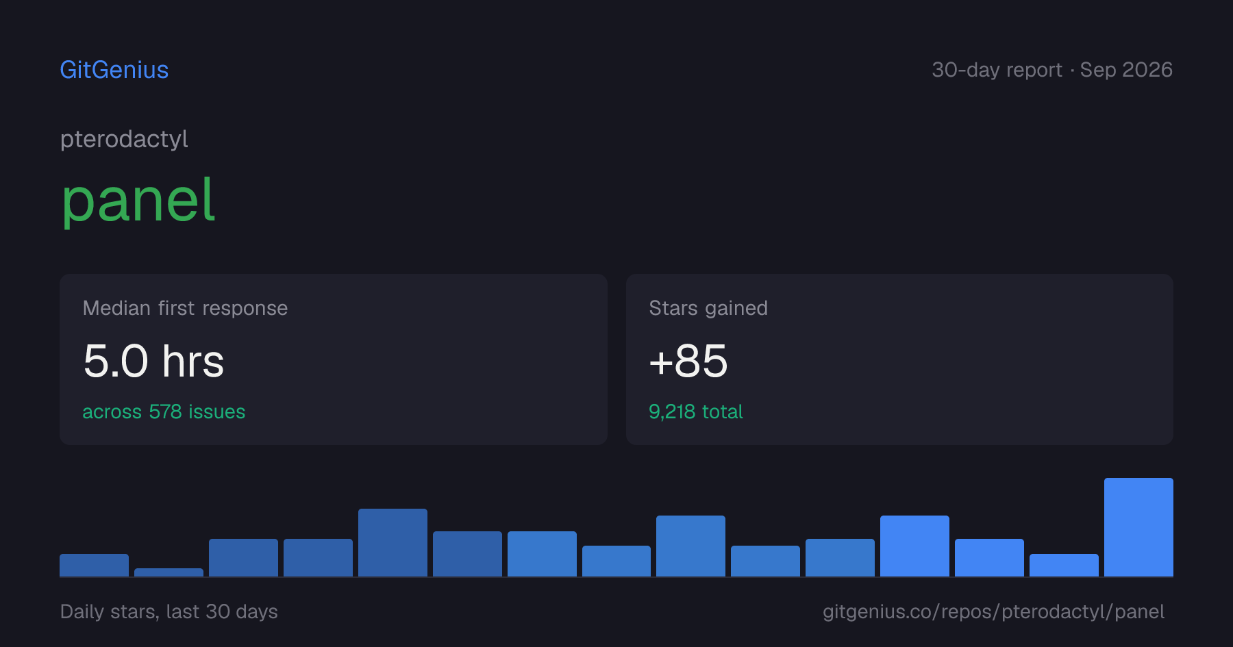
Task: Open the Median first response card
Action: point(334,359)
